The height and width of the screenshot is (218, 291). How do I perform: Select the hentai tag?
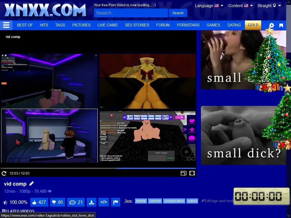141,201
